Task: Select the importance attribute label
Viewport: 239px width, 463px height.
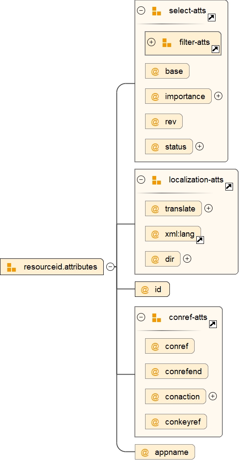Action: [x=185, y=96]
